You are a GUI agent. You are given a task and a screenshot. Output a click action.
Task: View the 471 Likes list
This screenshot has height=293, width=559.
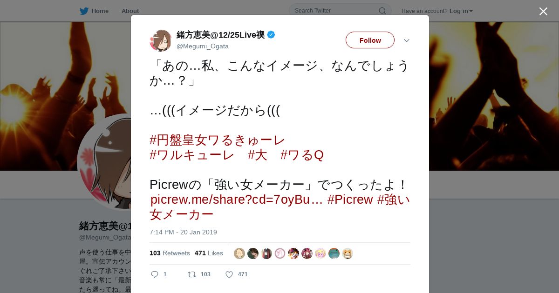[209, 253]
